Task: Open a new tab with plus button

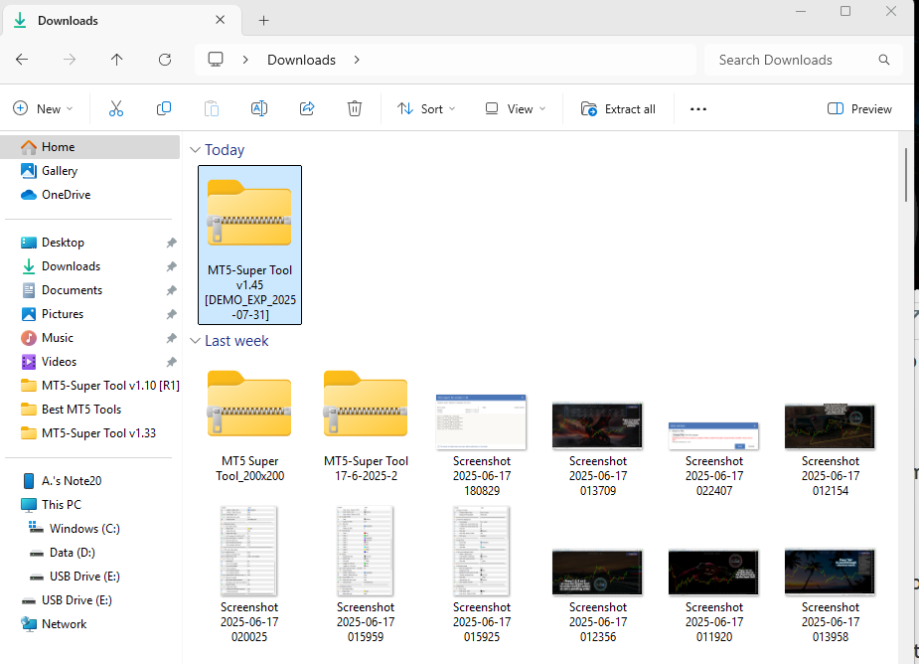Action: [x=263, y=21]
